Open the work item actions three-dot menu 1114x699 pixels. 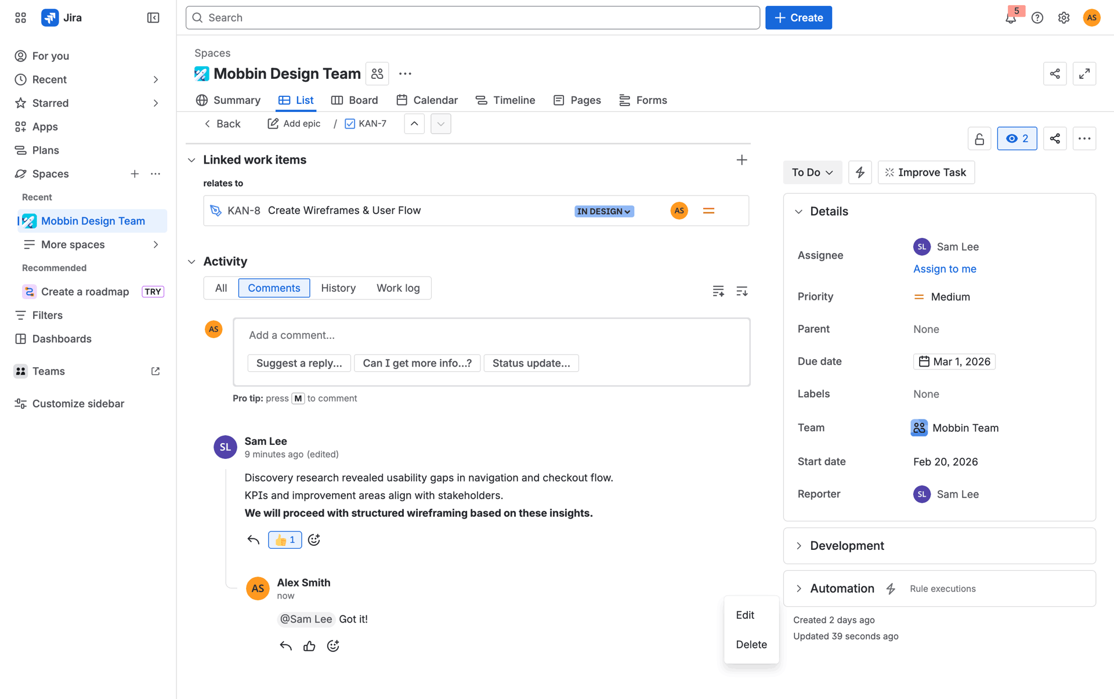1084,139
